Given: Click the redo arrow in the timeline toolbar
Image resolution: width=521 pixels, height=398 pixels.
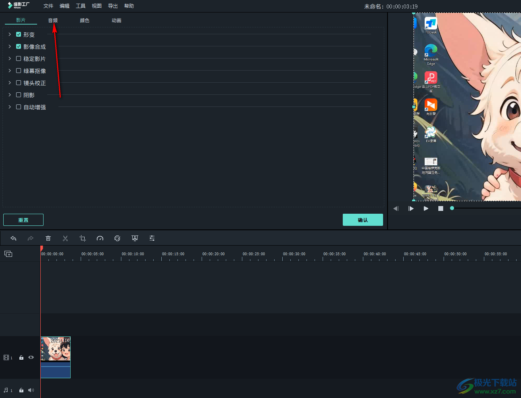Looking at the screenshot, I should pyautogui.click(x=31, y=238).
